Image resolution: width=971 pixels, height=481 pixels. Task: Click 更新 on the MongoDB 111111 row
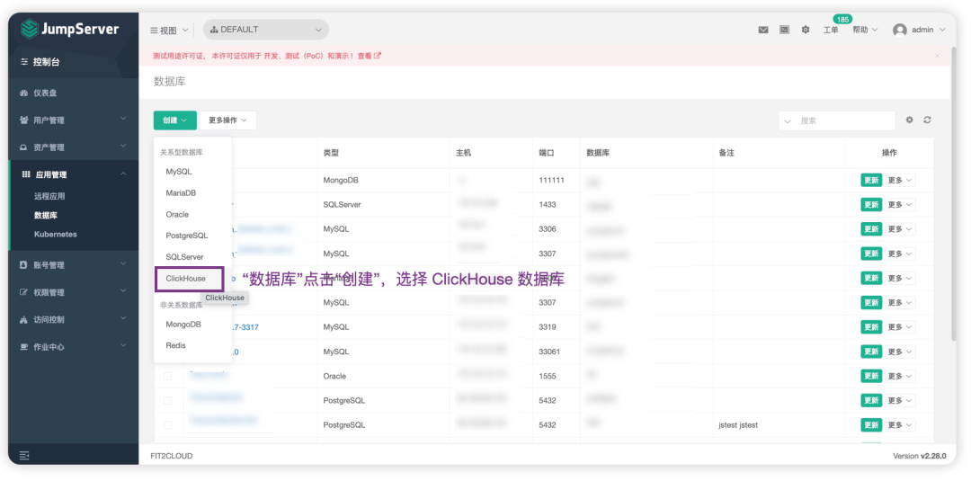tap(871, 180)
